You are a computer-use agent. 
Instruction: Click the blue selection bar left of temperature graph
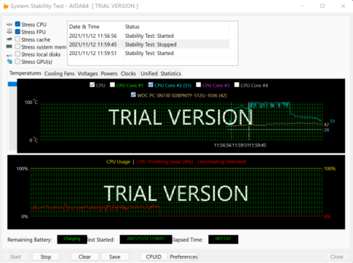point(13,84)
